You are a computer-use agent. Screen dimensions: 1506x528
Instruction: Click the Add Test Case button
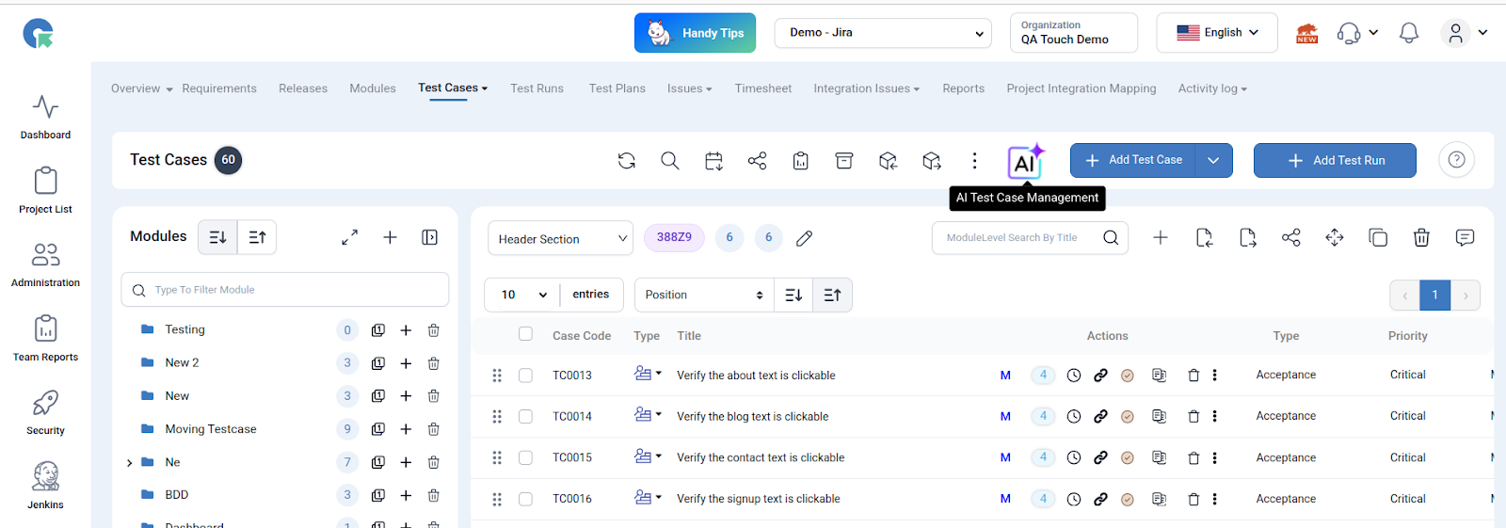1133,161
